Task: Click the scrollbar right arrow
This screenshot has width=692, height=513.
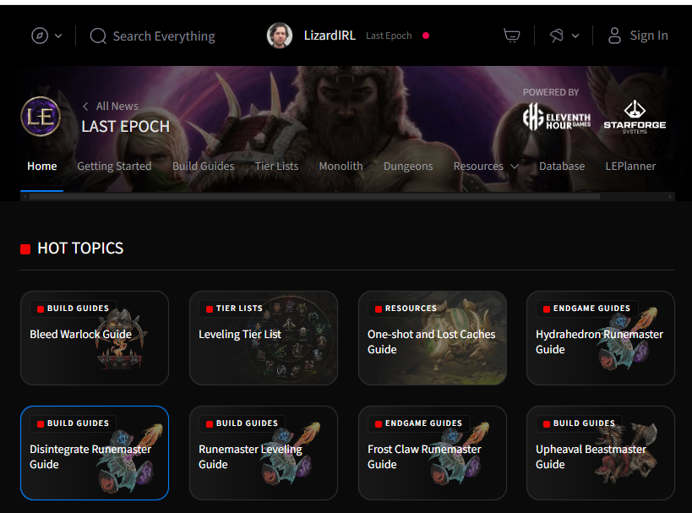Action: coord(670,196)
